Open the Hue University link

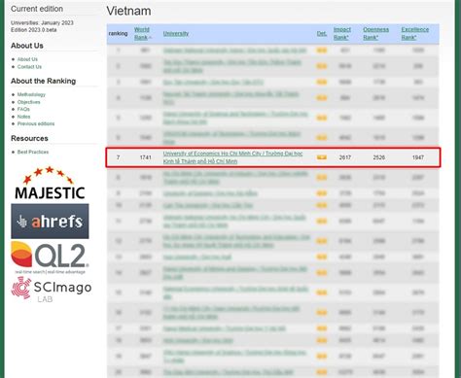(197, 257)
